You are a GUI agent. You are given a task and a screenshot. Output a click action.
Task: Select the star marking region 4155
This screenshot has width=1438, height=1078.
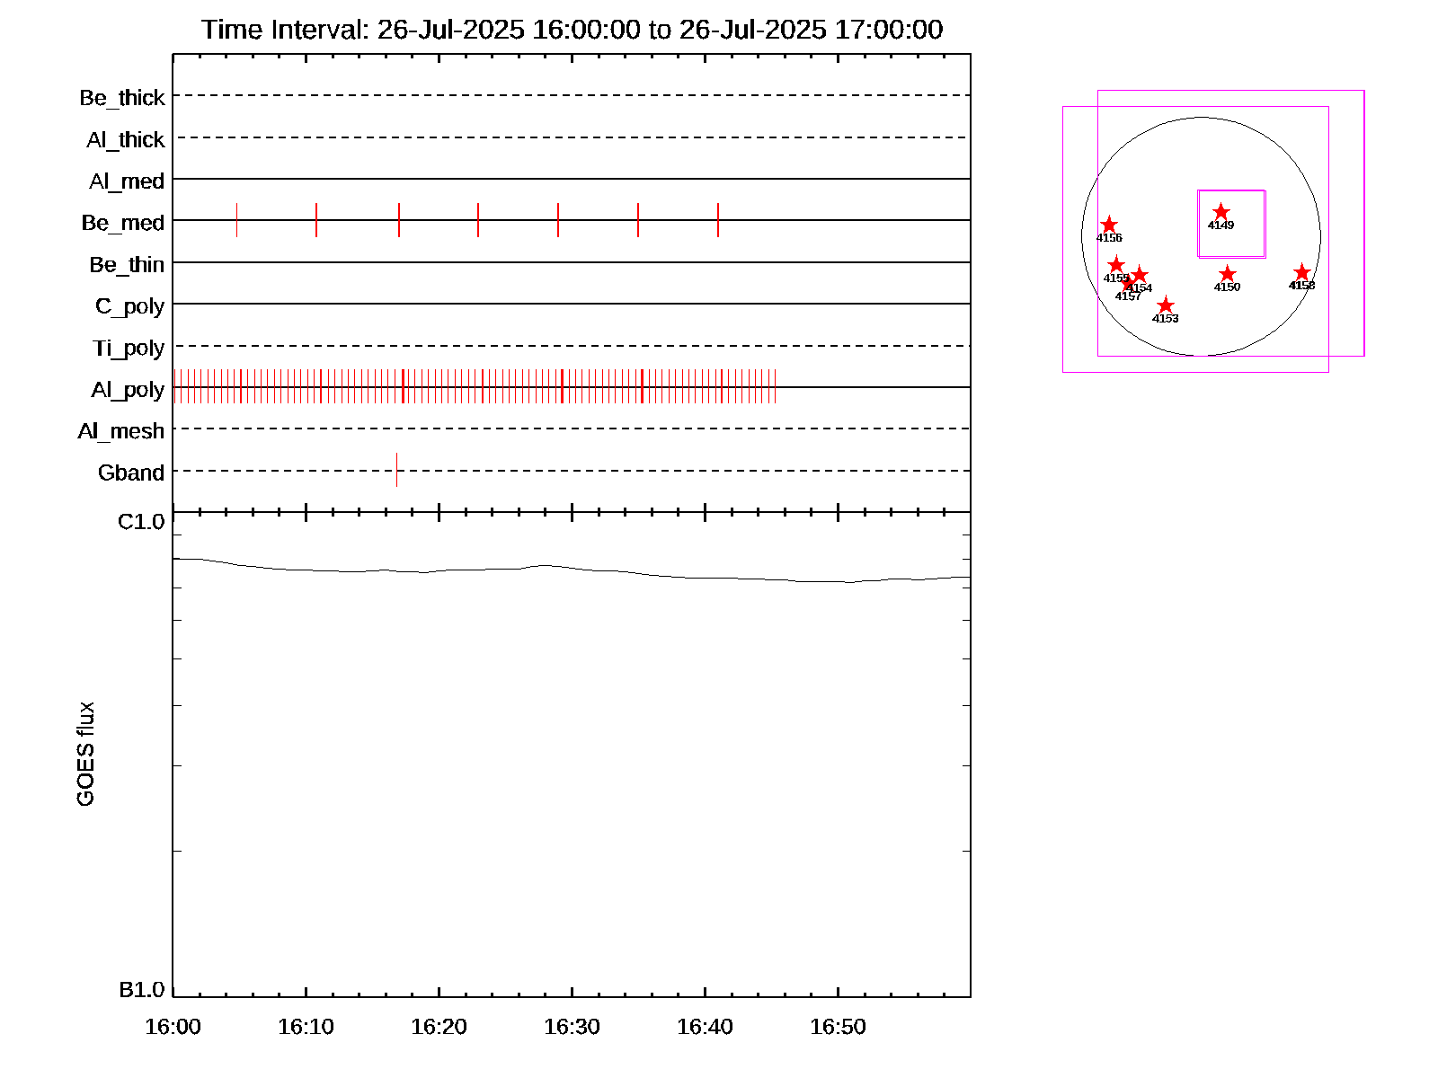1115,264
